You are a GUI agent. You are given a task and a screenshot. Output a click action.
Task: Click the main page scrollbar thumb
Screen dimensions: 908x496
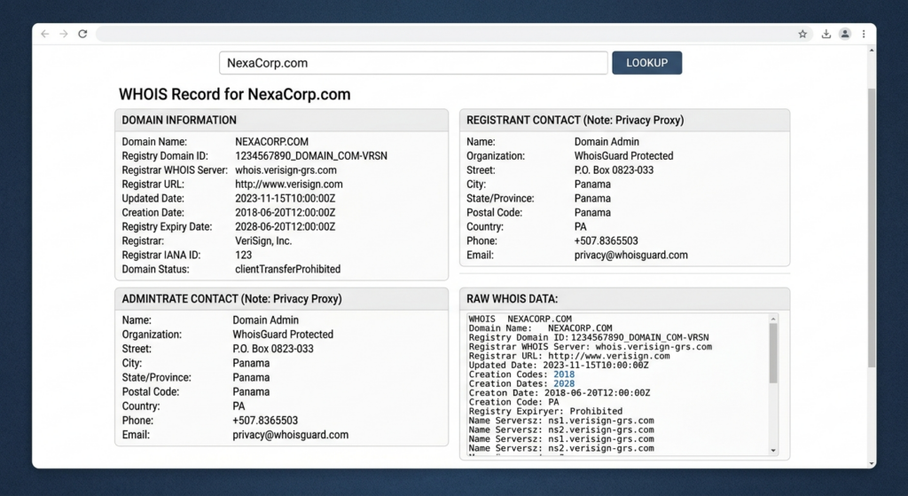coord(872,228)
